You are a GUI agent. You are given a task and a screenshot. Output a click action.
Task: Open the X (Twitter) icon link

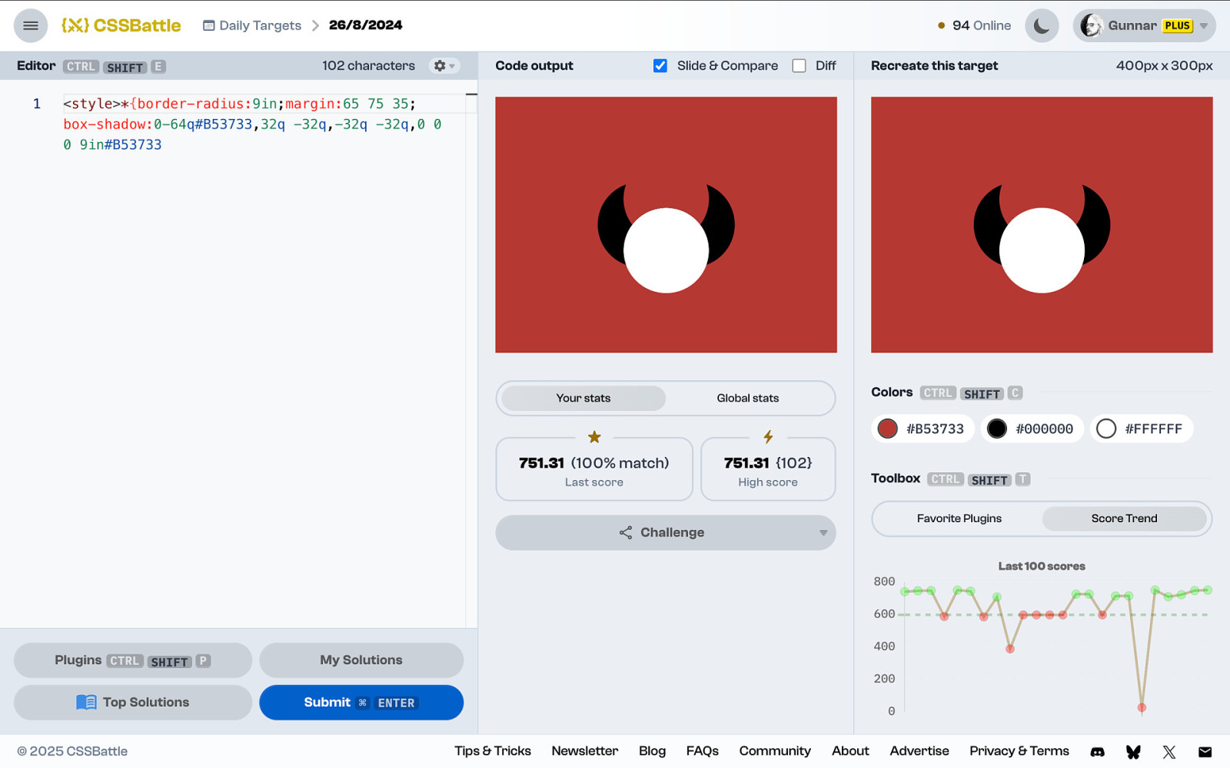[1169, 752]
